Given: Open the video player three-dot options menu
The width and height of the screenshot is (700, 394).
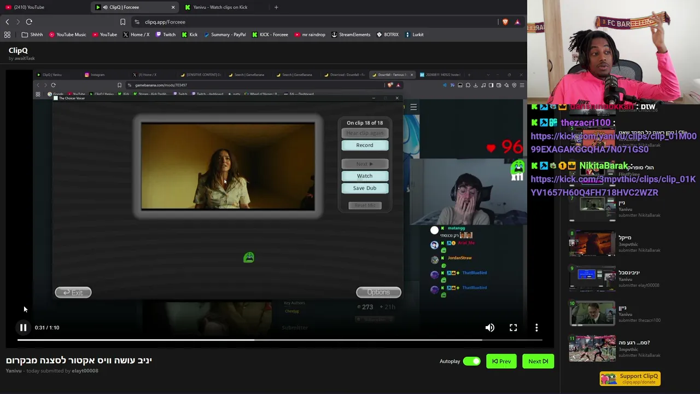Looking at the screenshot, I should pyautogui.click(x=536, y=327).
